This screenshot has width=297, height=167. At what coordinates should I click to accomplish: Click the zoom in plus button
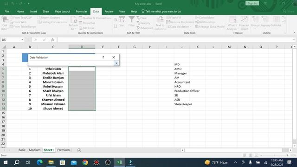pyautogui.click(x=288, y=155)
